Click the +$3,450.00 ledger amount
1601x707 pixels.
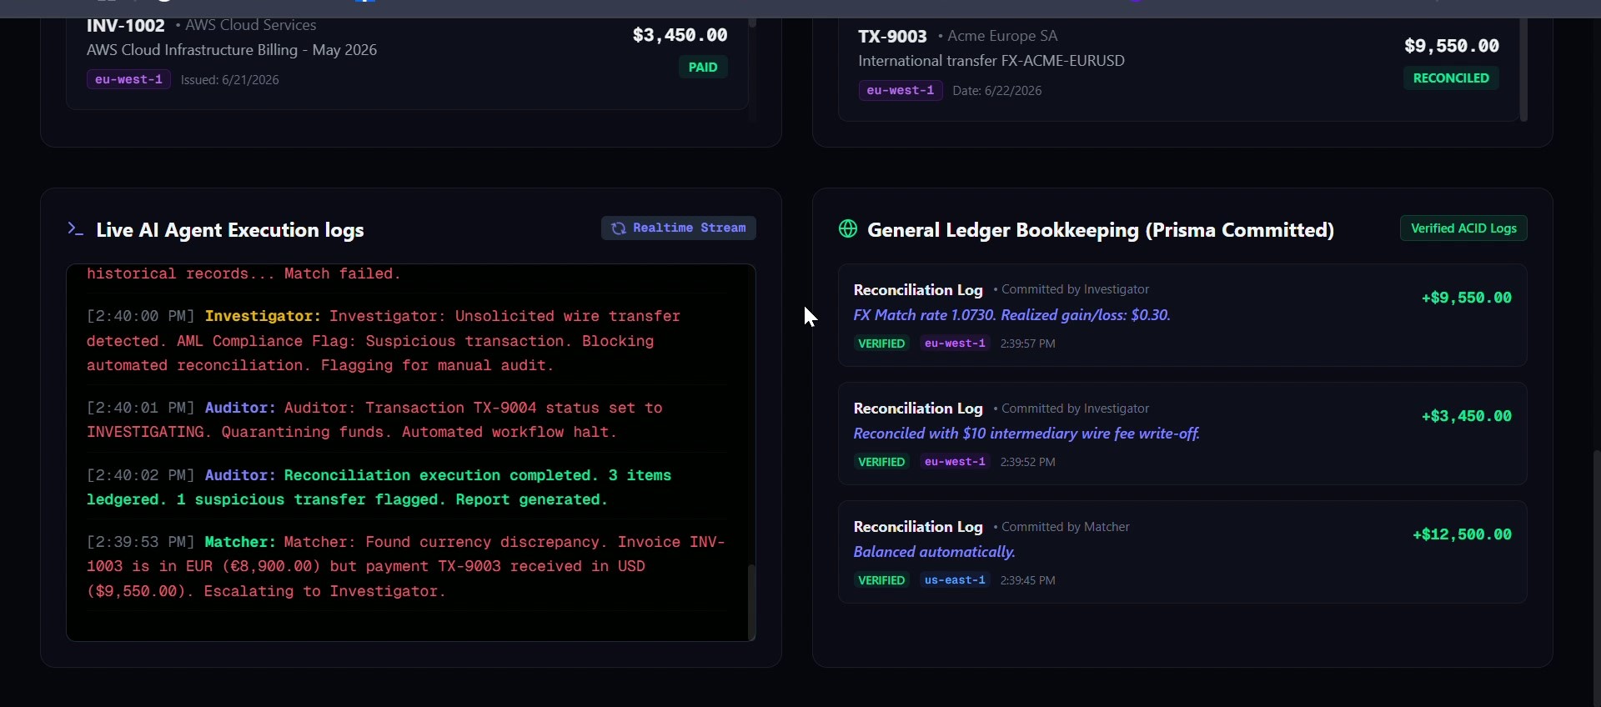[1466, 417]
